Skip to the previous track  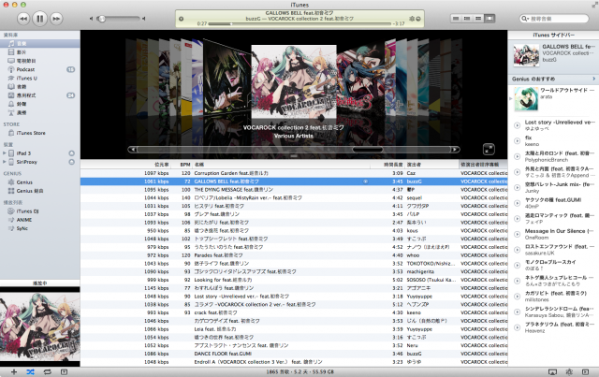pyautogui.click(x=23, y=19)
